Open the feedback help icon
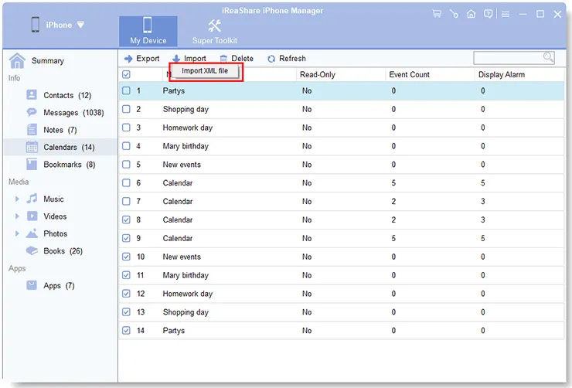 (x=488, y=14)
